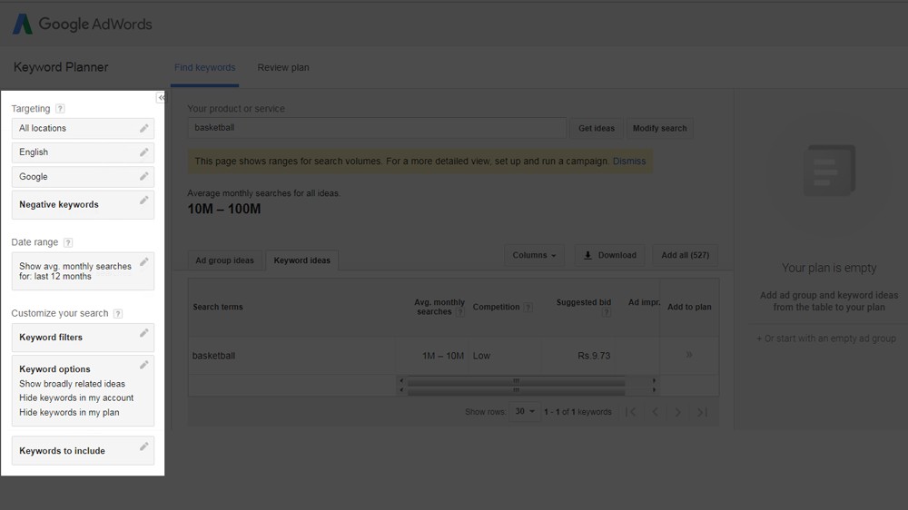Screen dimensions: 908x510
Task: Open the Show rows 30 dropdown
Action: [525, 412]
